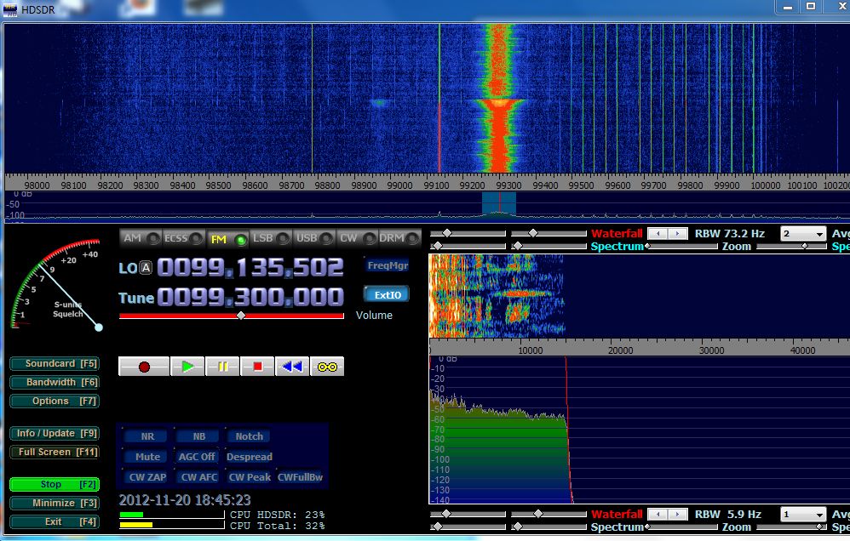The width and height of the screenshot is (850, 541).
Task: Switch to ECSS mode
Action: [184, 238]
